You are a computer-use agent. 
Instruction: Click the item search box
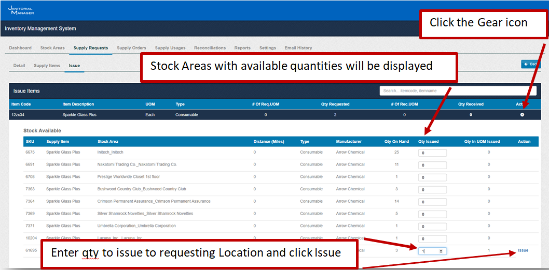coord(458,91)
